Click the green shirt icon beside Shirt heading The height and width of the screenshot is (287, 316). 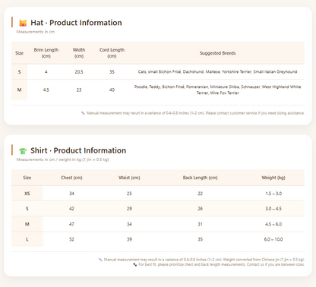pyautogui.click(x=23, y=151)
